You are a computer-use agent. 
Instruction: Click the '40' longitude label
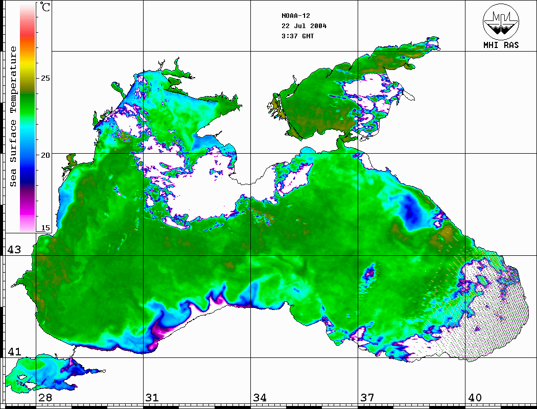[x=475, y=397]
